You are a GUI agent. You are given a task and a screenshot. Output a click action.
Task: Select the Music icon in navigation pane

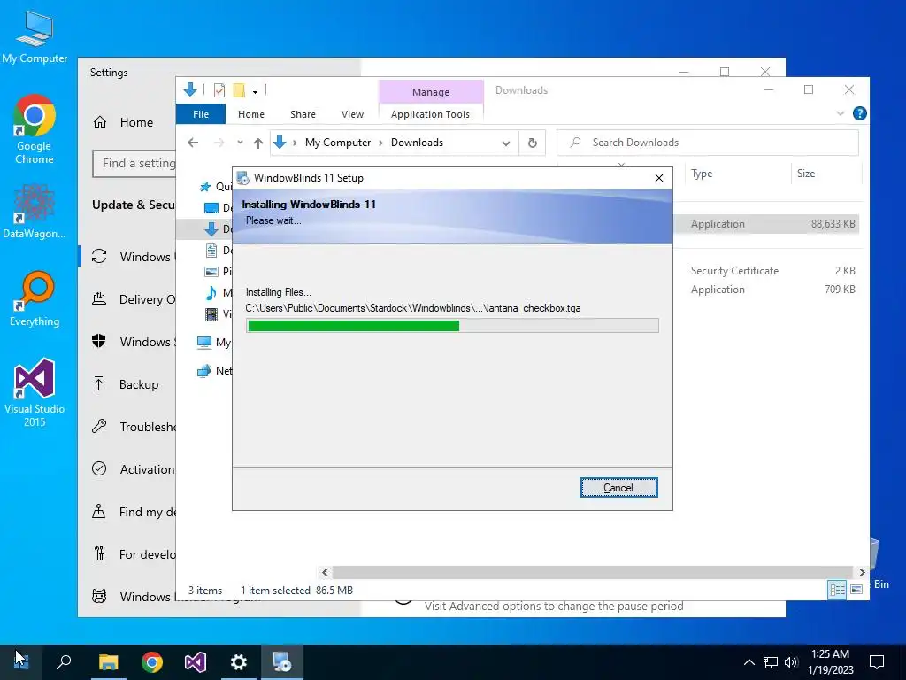[x=211, y=293]
